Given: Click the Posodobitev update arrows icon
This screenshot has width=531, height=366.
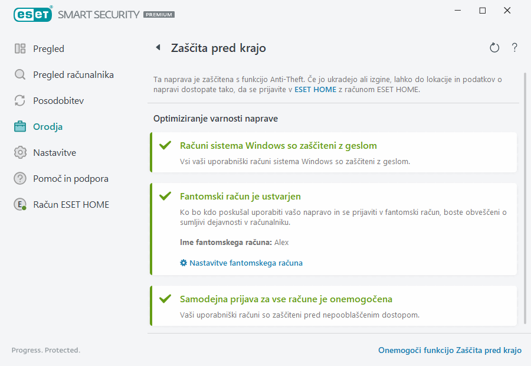Looking at the screenshot, I should pos(21,100).
